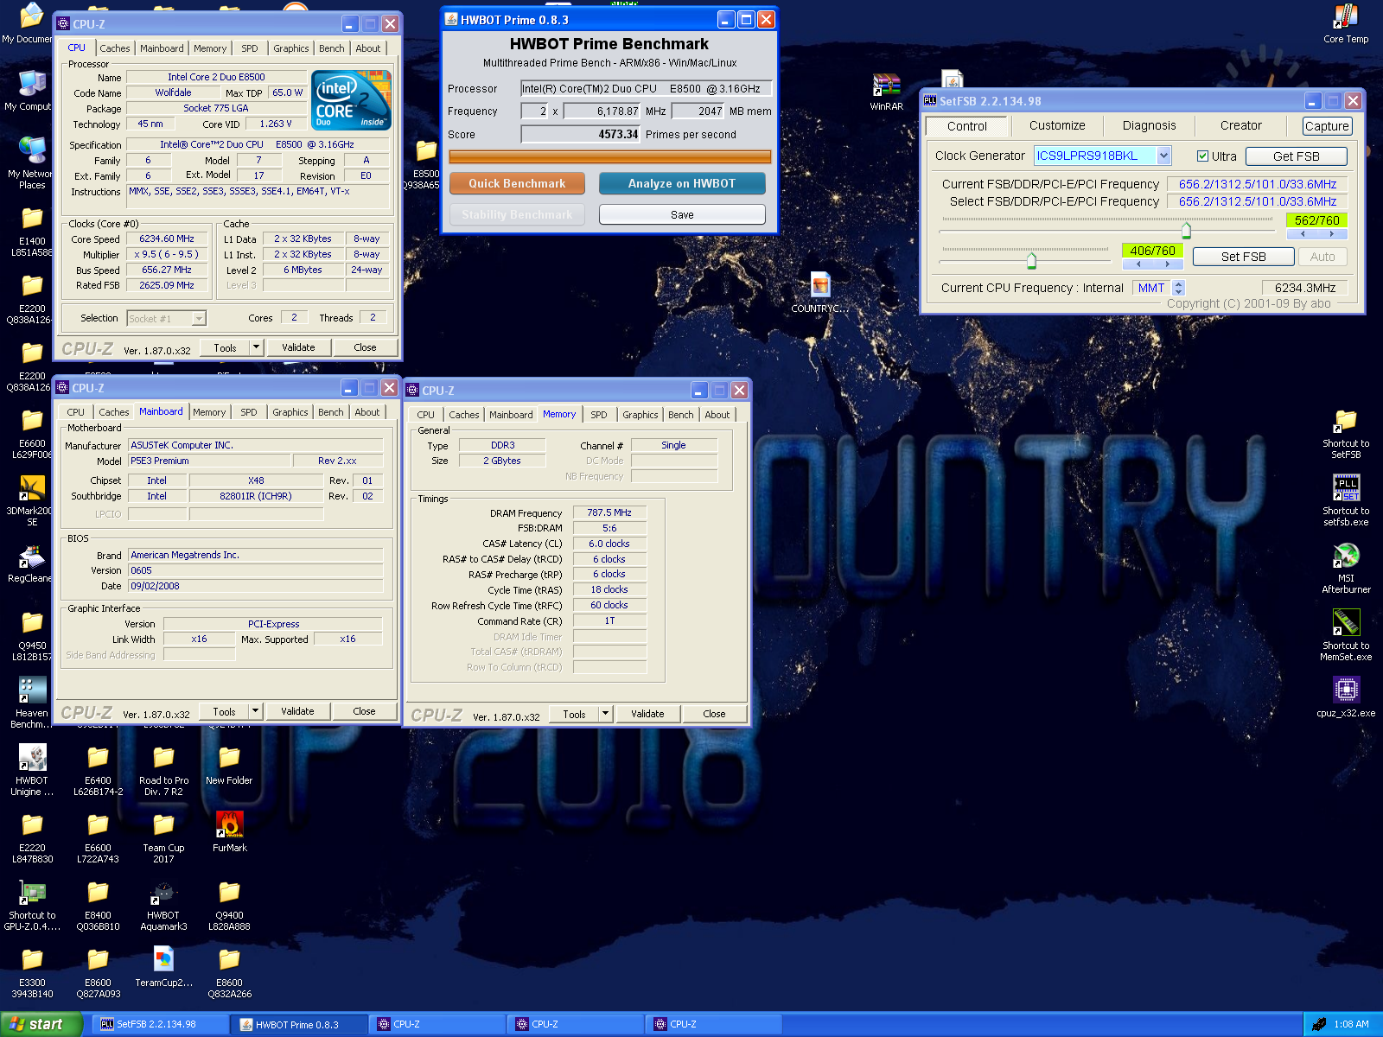Launch the Heaven Benchmark shortcut
The image size is (1383, 1037).
tap(31, 703)
